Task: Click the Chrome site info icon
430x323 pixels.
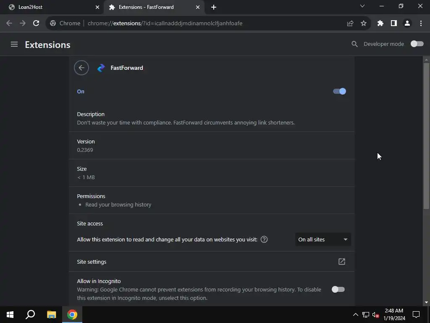Action: click(53, 24)
